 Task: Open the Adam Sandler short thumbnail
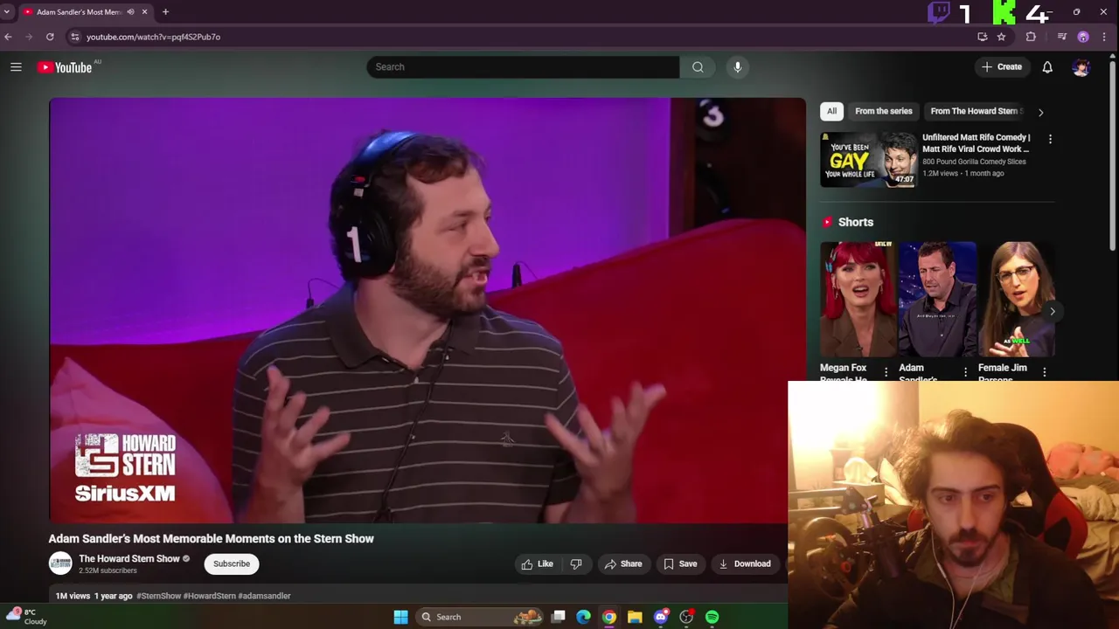(937, 300)
